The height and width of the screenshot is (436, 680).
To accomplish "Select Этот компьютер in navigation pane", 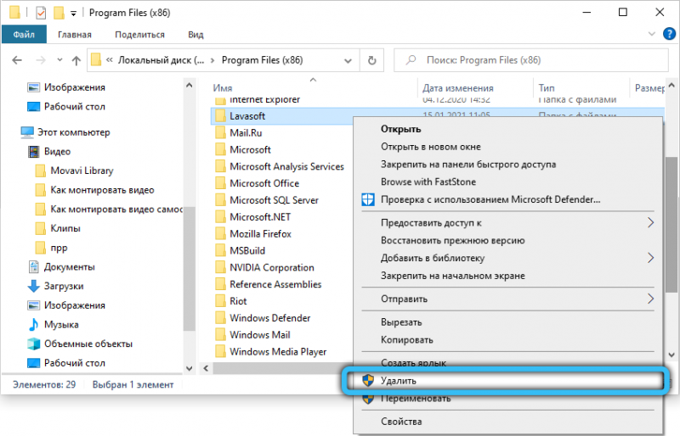I will (73, 132).
